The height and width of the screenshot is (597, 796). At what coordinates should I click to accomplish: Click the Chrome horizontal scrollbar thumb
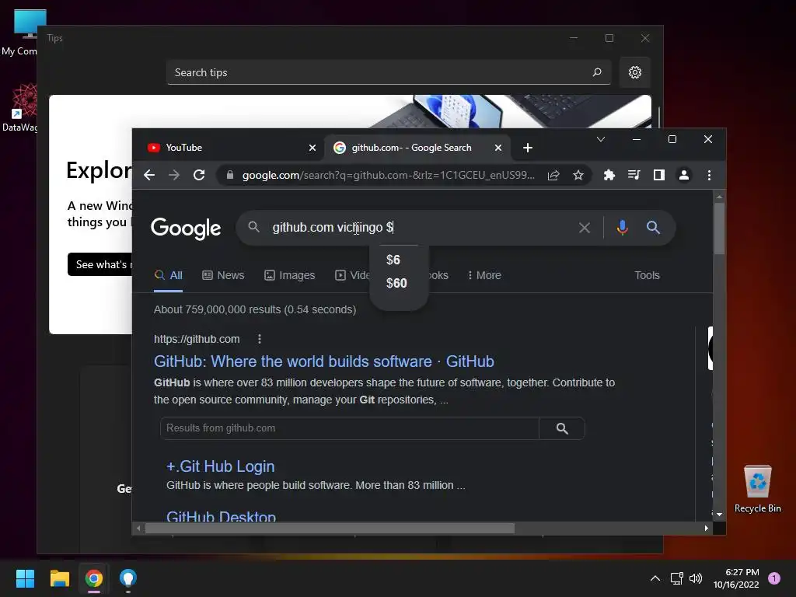point(330,529)
